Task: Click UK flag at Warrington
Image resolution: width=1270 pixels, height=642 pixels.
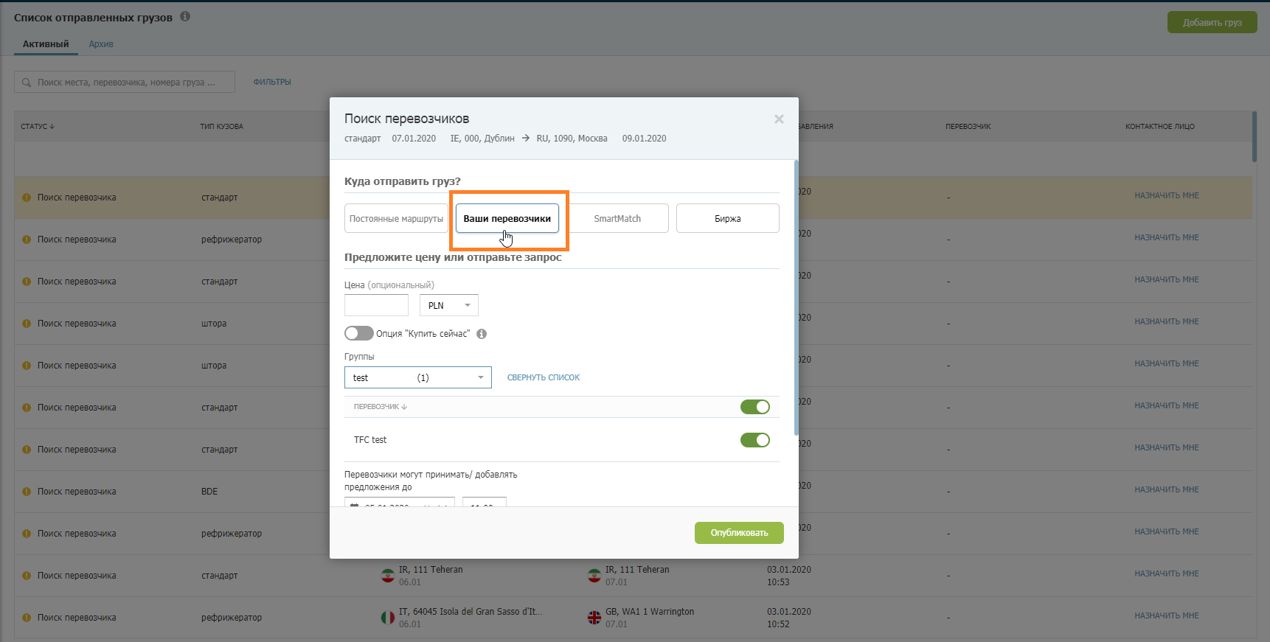Action: point(594,618)
